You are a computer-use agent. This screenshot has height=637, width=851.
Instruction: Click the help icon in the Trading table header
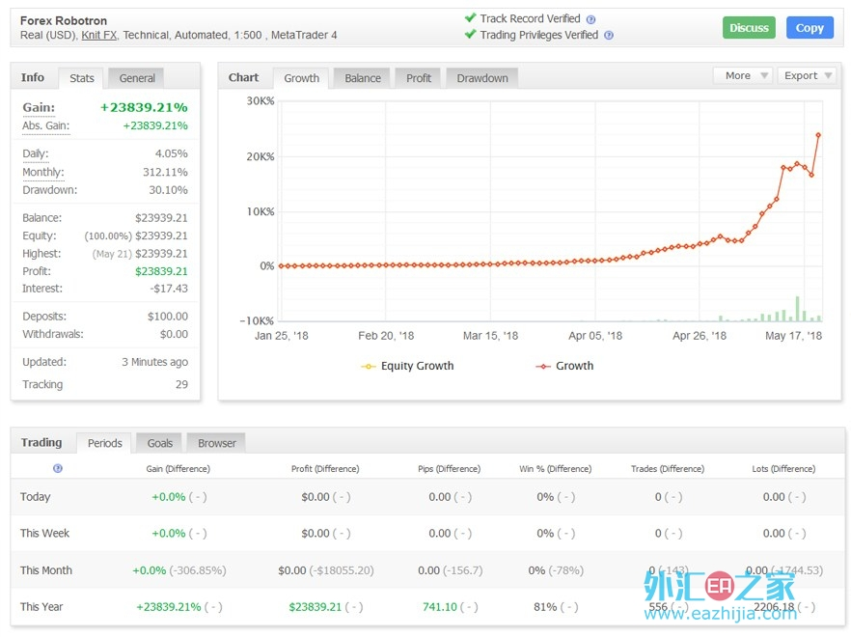pyautogui.click(x=58, y=468)
